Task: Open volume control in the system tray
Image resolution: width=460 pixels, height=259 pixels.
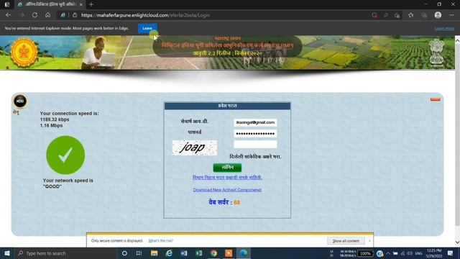Action: click(410, 253)
